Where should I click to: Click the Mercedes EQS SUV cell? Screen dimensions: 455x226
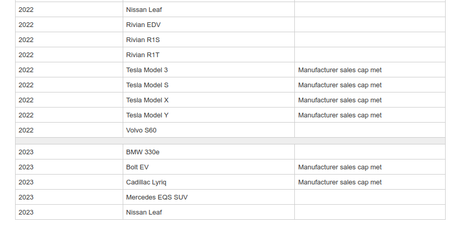(x=209, y=197)
